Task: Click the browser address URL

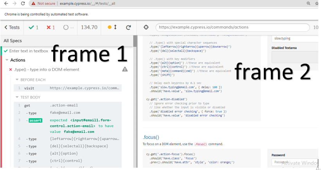Action: (x=88, y=4)
